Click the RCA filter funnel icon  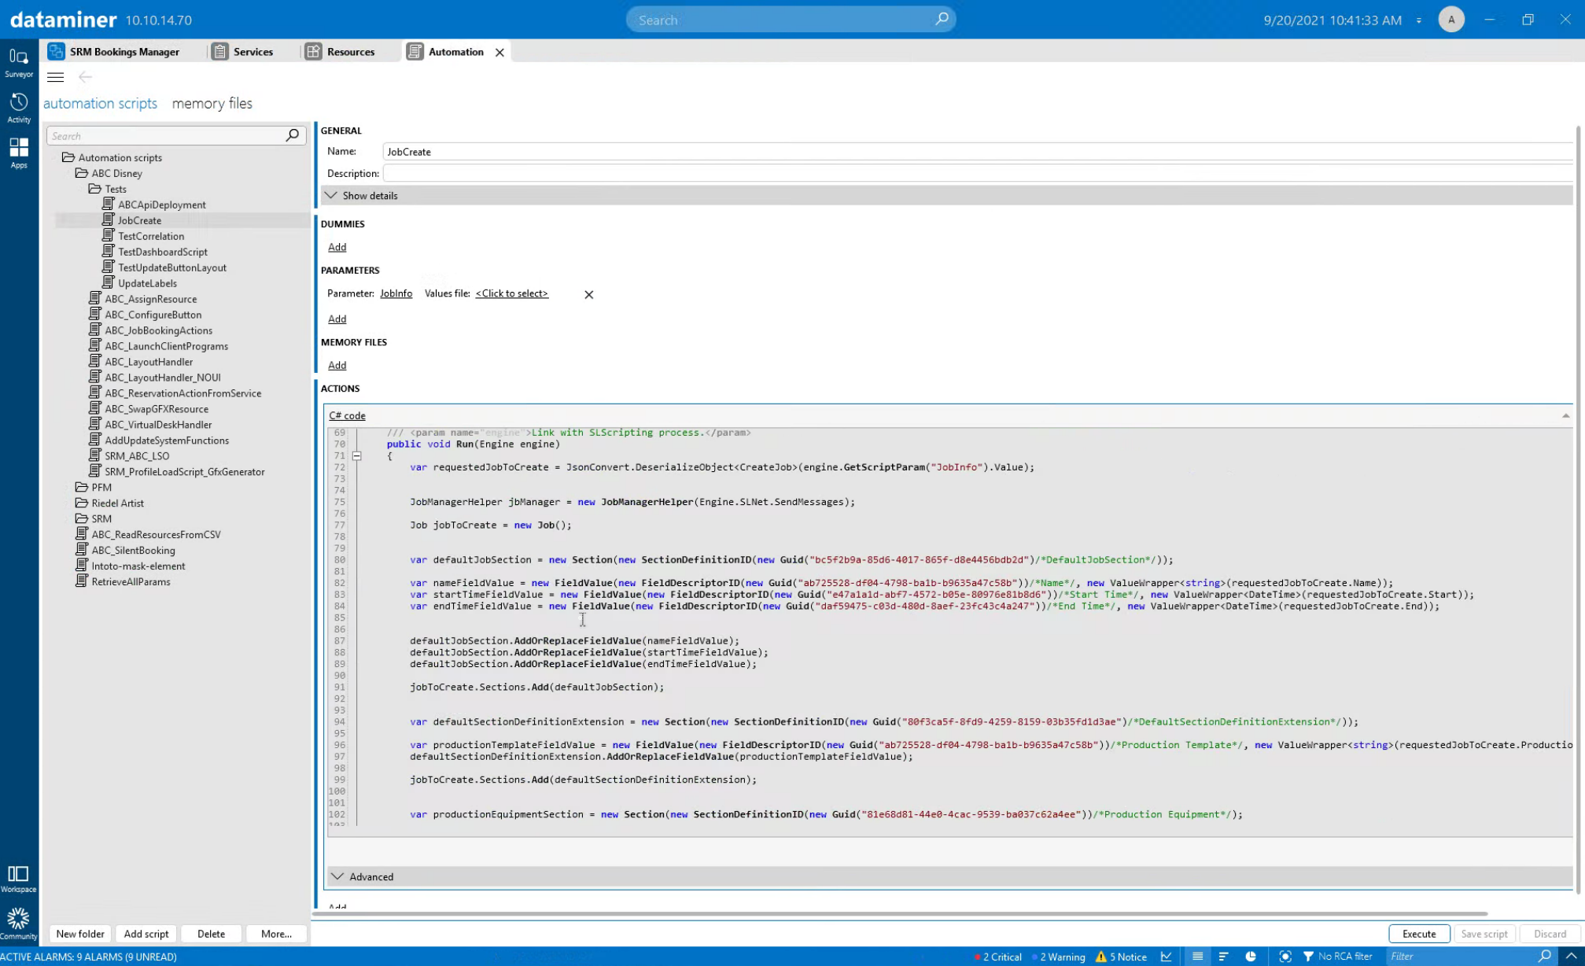pyautogui.click(x=1308, y=957)
